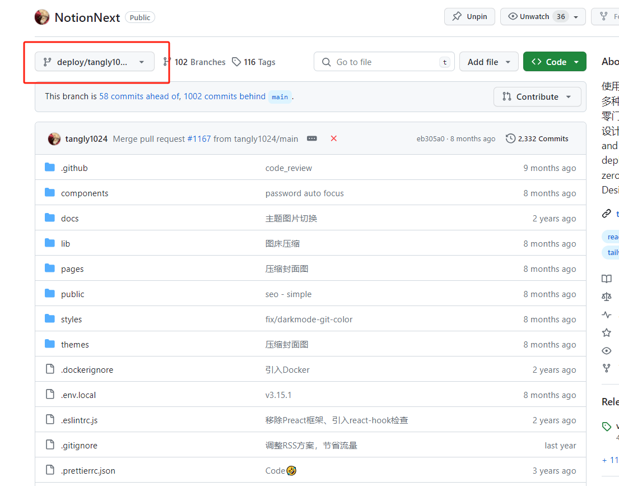619x486 pixels.
Task: Click the folder icon for .github
Action: click(x=50, y=168)
